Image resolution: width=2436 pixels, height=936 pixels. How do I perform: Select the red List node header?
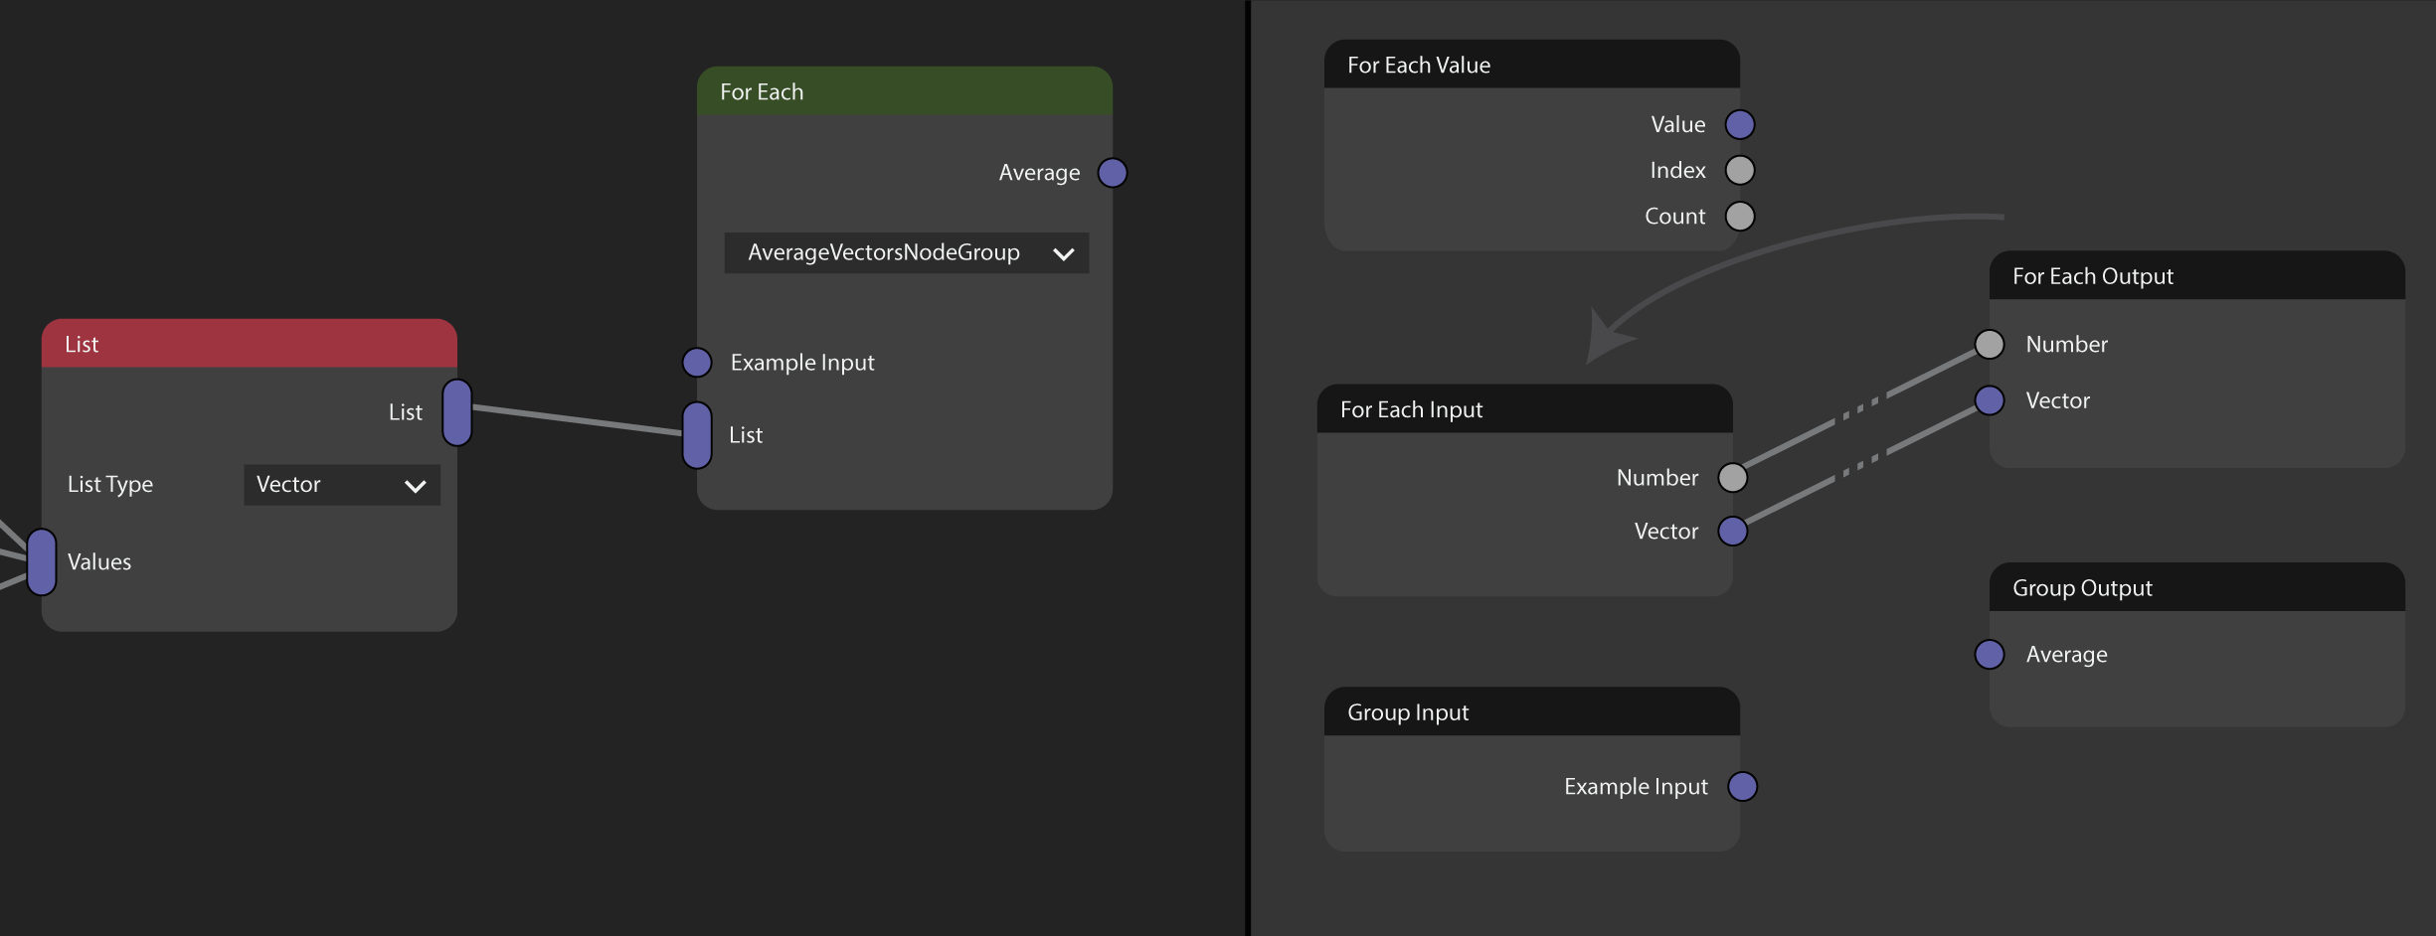[250, 344]
